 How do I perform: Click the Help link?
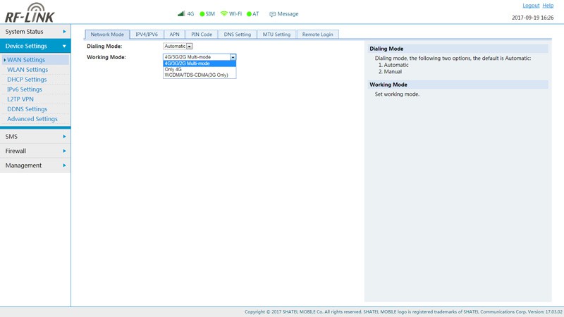[x=548, y=6]
